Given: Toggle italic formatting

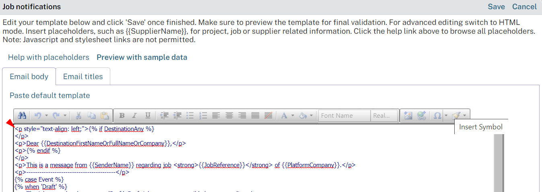Looking at the screenshot, I should point(134,116).
